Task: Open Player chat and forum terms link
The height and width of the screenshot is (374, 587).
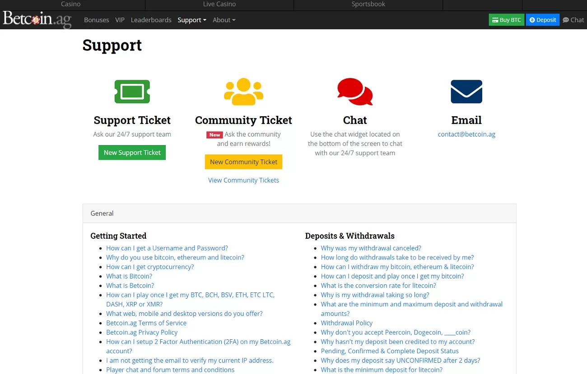Action: click(170, 370)
